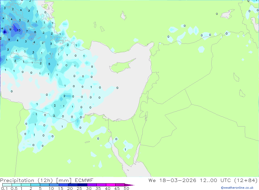Select the 2–5 mm legend color swatch
Screen dimensions: 259x190
[x=35, y=185]
